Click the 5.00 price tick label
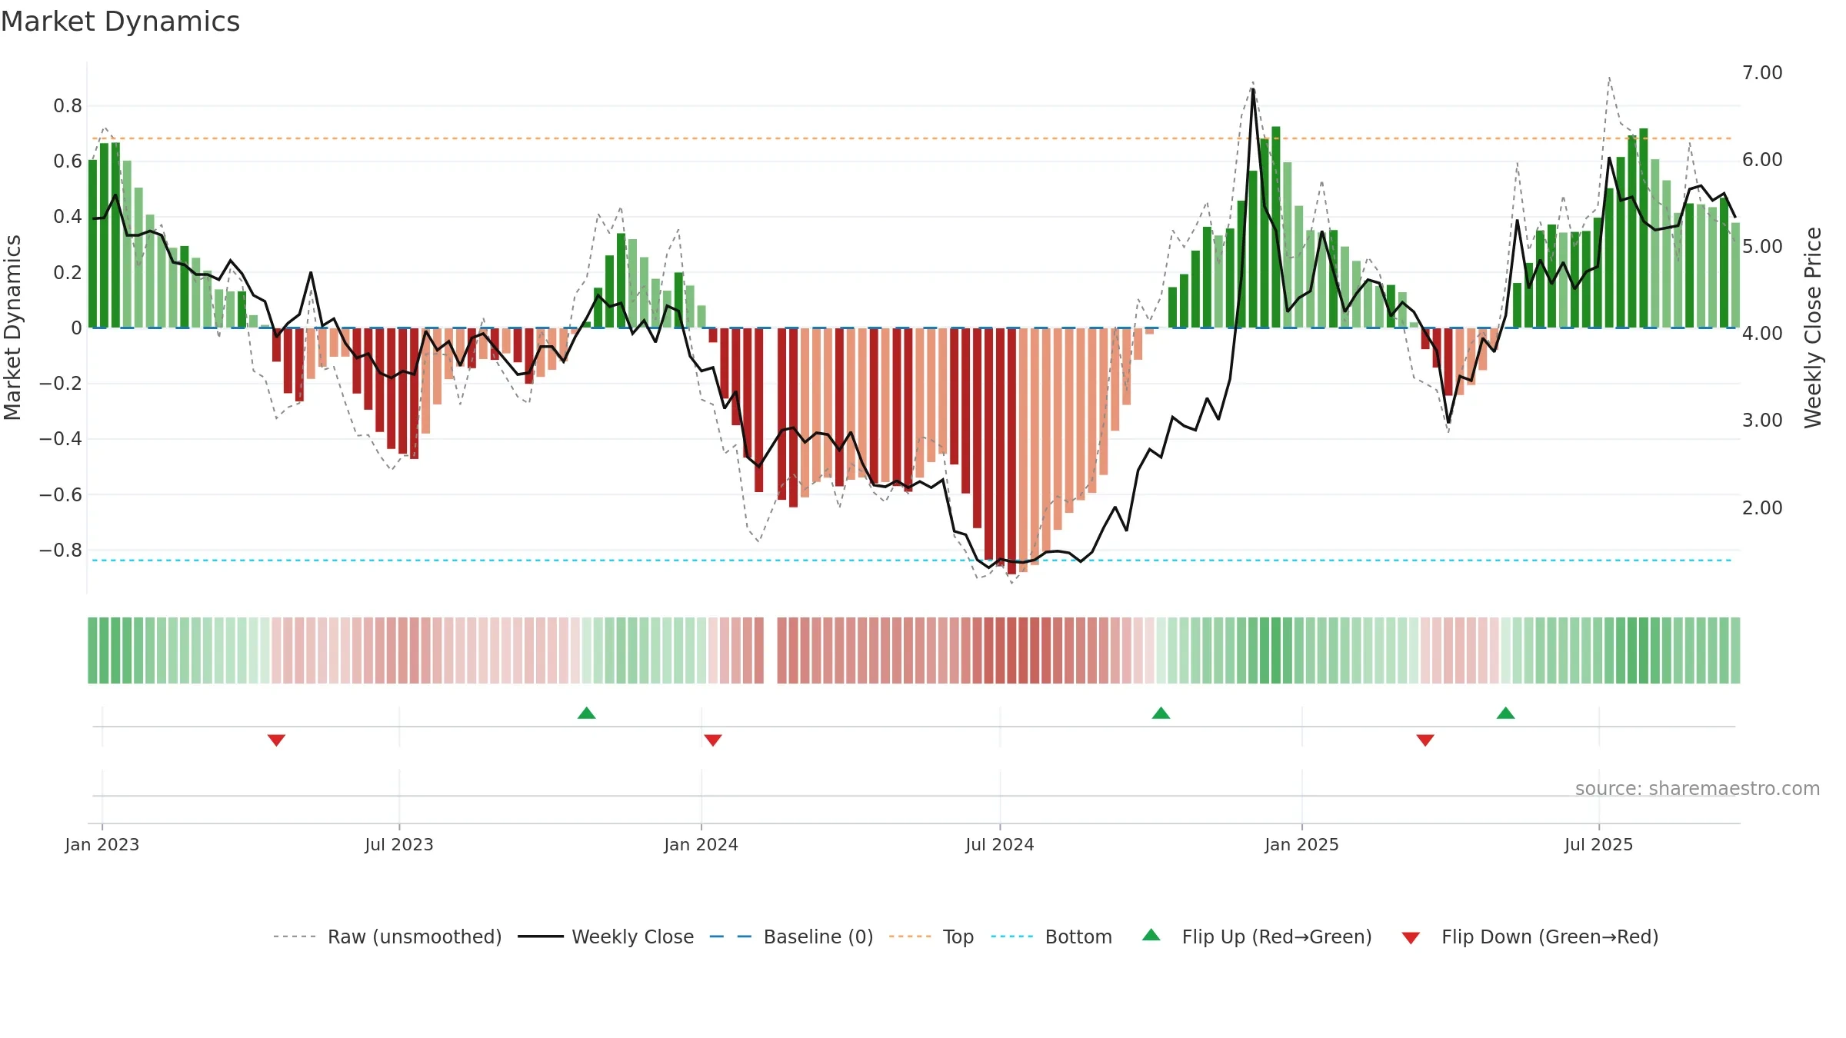The height and width of the screenshot is (1038, 1846). click(1762, 247)
